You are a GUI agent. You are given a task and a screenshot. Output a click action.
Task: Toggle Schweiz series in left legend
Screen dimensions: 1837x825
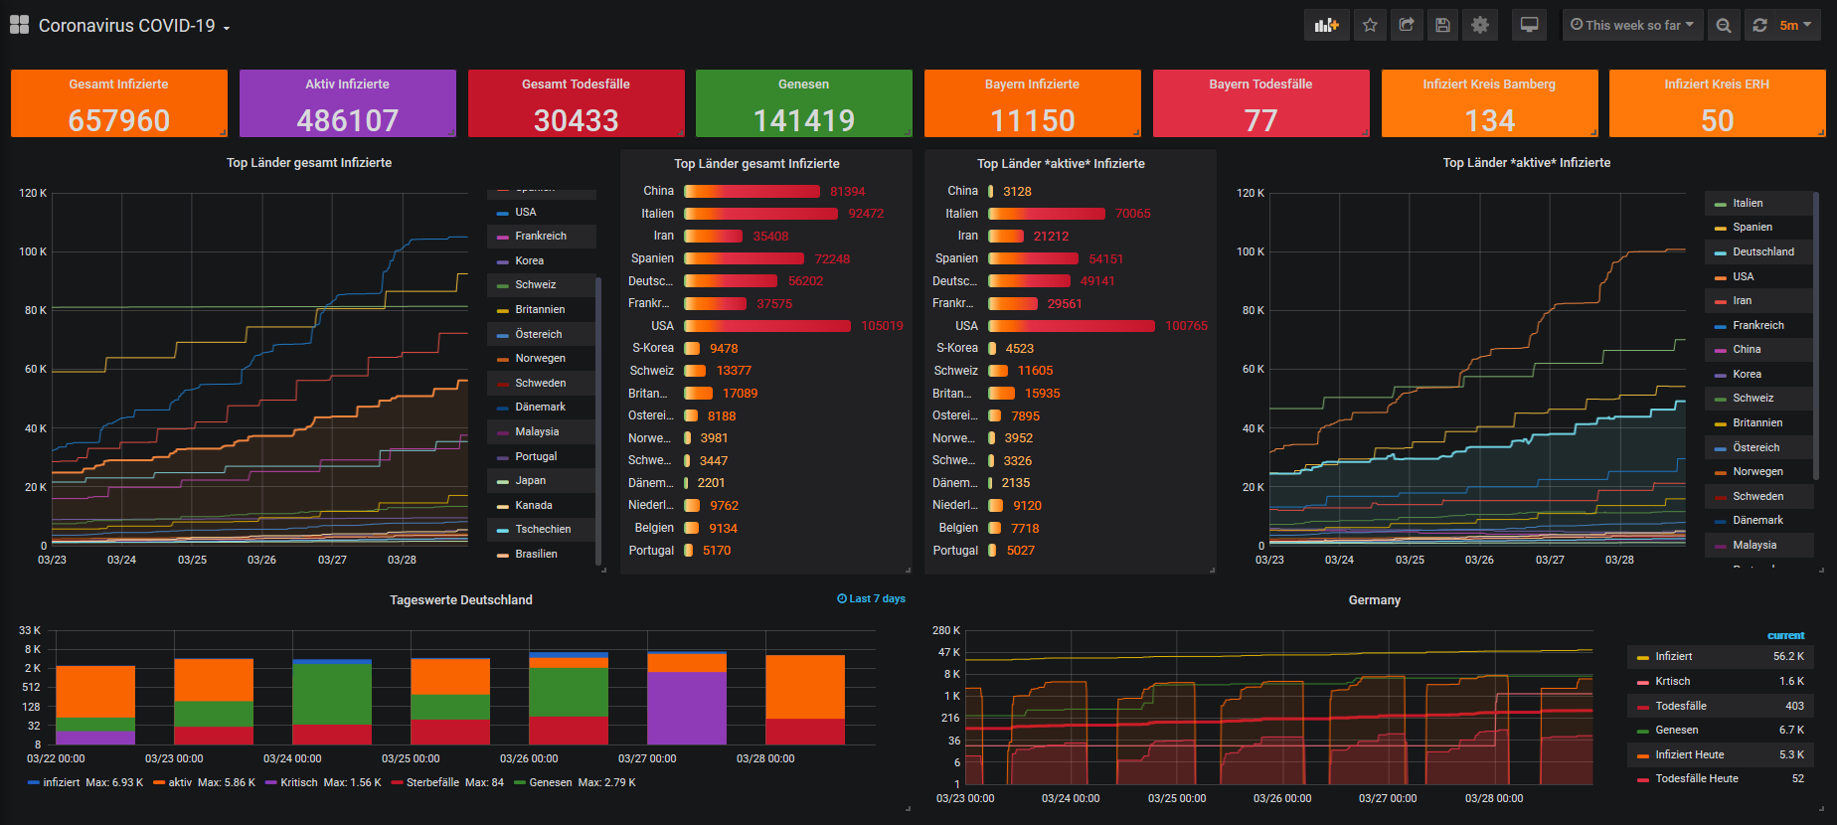click(536, 284)
